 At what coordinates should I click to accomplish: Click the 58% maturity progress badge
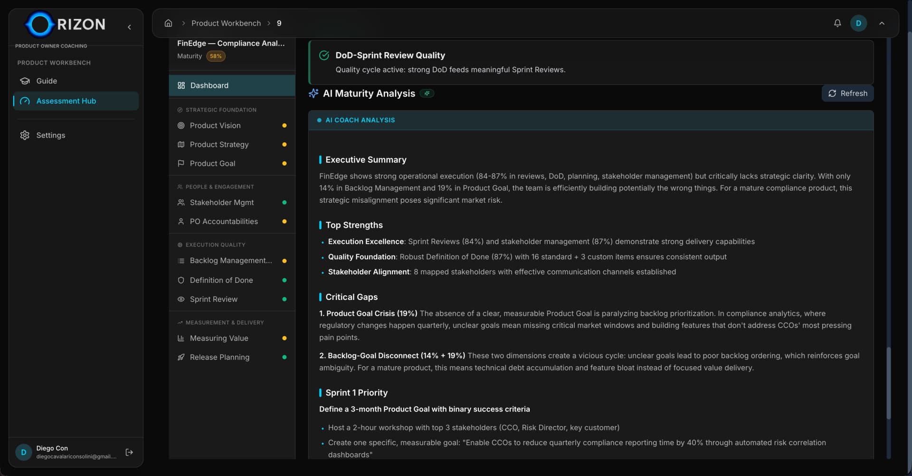point(216,56)
